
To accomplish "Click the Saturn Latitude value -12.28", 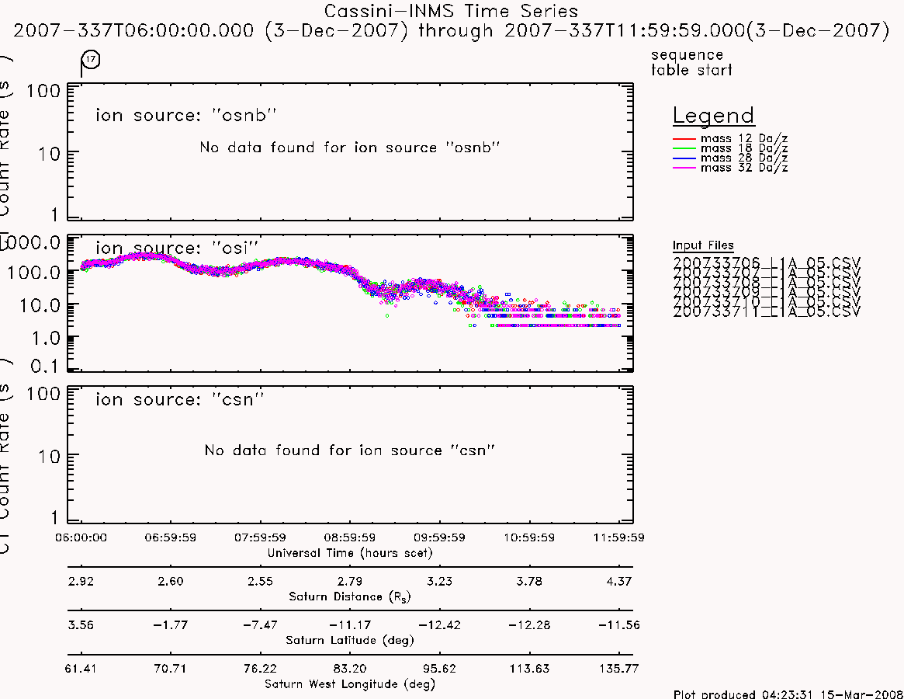I will pyautogui.click(x=529, y=625).
